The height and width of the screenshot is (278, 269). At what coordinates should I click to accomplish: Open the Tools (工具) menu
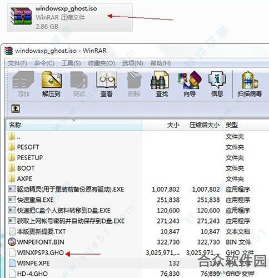tap(71, 63)
